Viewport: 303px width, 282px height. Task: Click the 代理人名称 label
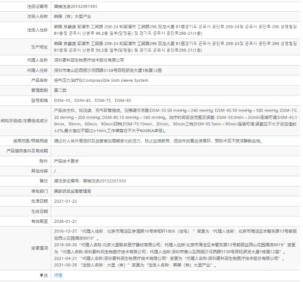coord(37,60)
